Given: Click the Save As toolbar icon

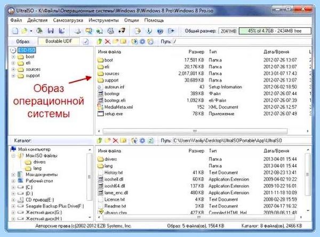Looking at the screenshot, I should 62,31.
